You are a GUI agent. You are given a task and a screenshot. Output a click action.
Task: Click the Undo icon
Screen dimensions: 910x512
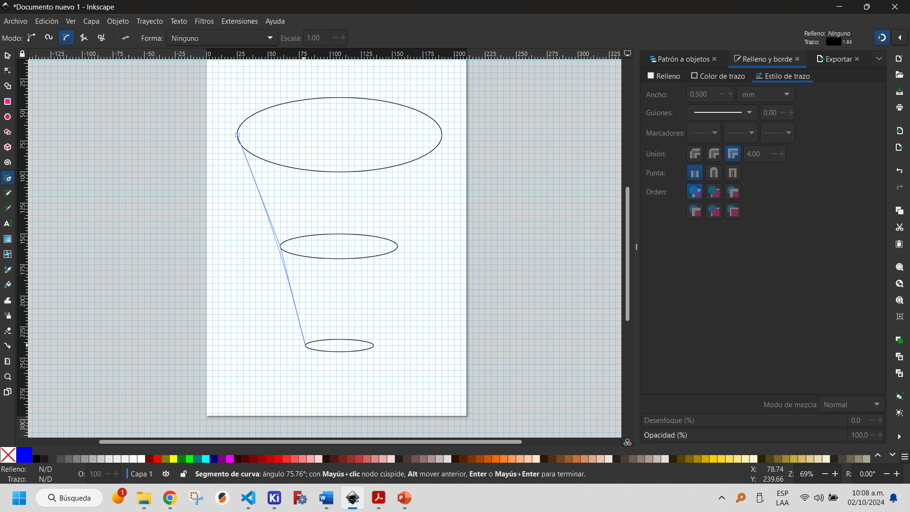899,170
